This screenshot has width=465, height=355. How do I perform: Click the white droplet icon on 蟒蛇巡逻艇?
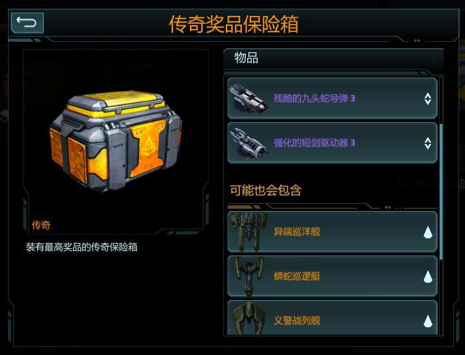(428, 277)
